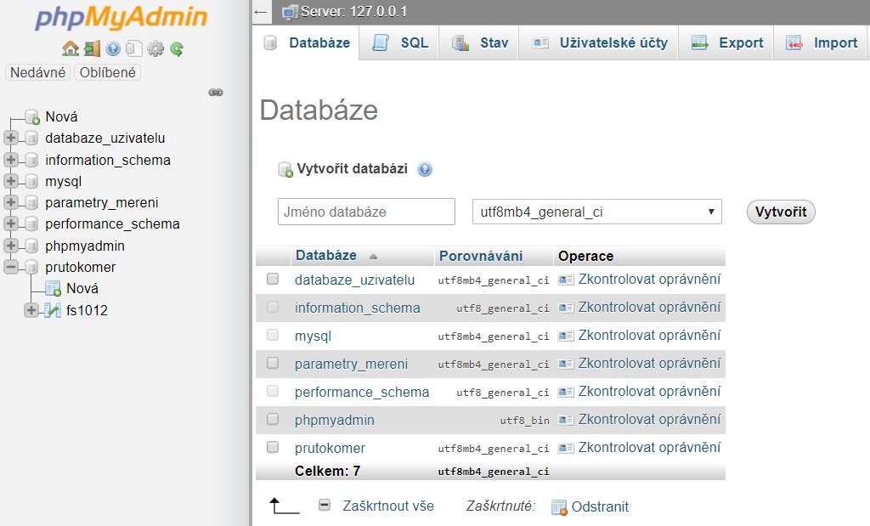Tick the prutokomer row checkbox
870x526 pixels.
tap(273, 447)
